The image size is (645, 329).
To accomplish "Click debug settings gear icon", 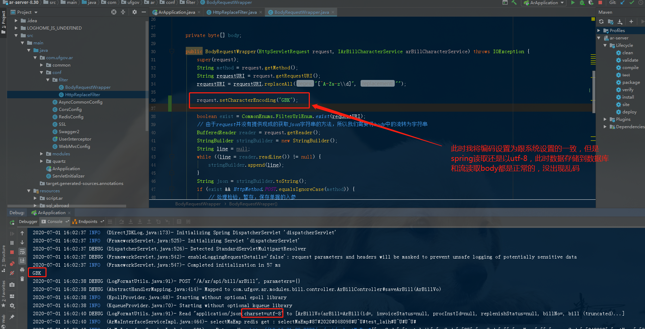I will [x=12, y=306].
